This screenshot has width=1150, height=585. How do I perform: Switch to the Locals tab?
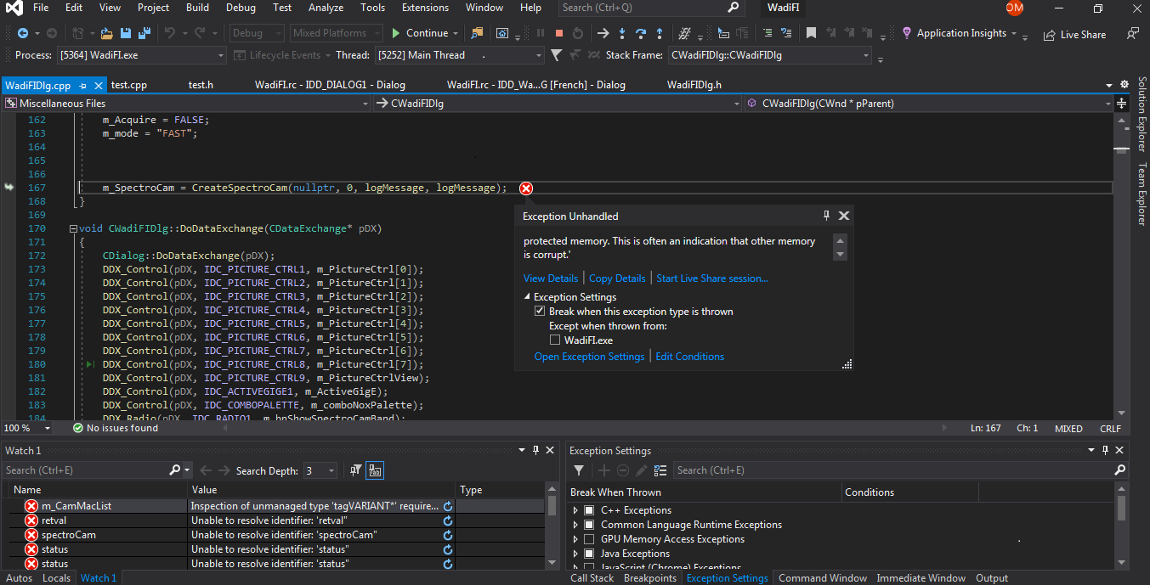(56, 578)
